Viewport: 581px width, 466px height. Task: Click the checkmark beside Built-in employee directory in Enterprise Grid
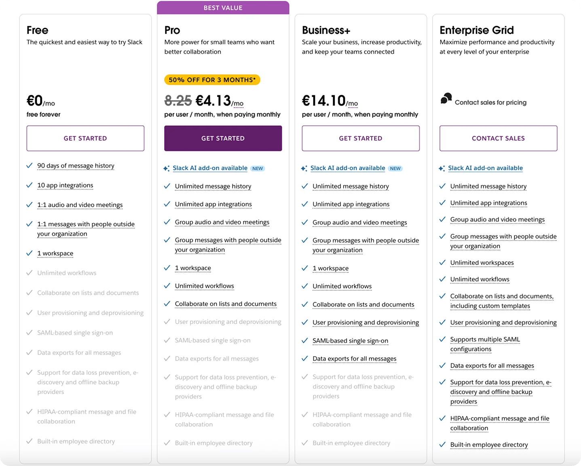[442, 445]
